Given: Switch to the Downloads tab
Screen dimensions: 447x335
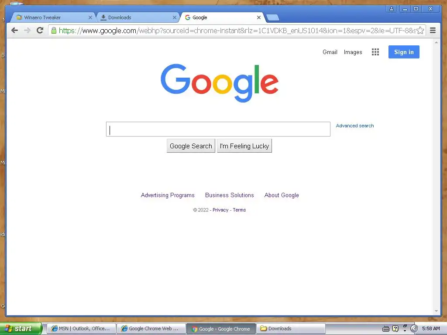Looking at the screenshot, I should [138, 17].
